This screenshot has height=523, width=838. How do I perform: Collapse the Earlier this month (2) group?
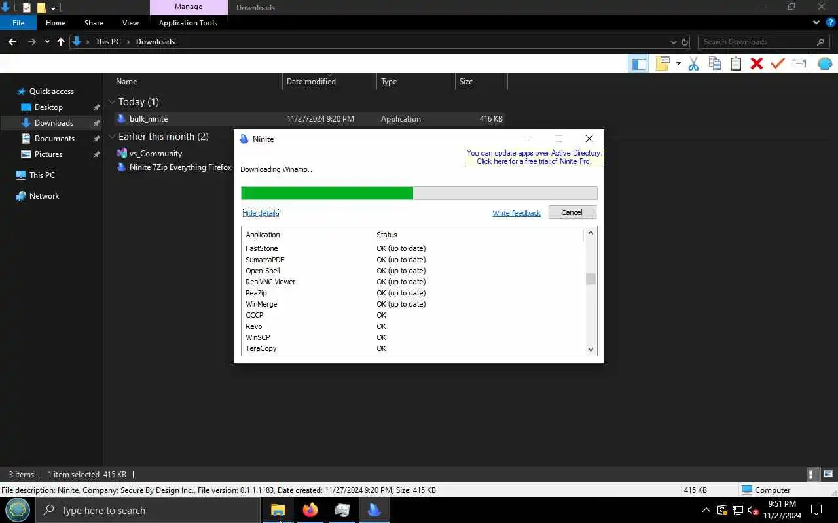tap(112, 137)
